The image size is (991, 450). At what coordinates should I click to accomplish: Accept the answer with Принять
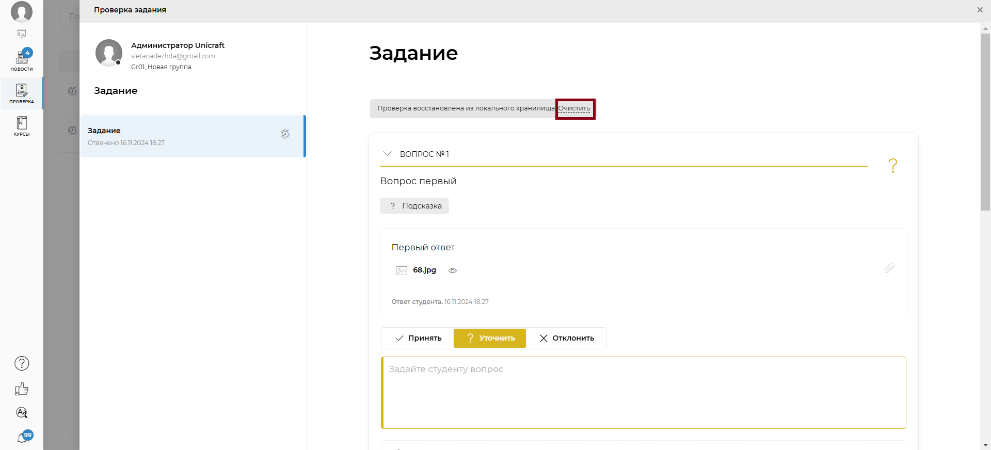pos(418,338)
